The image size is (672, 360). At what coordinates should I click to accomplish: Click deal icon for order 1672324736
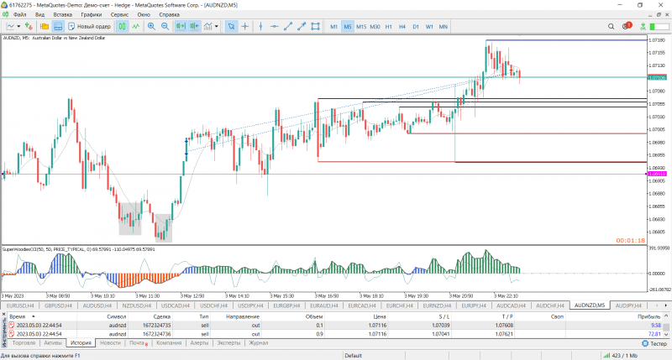[12, 334]
